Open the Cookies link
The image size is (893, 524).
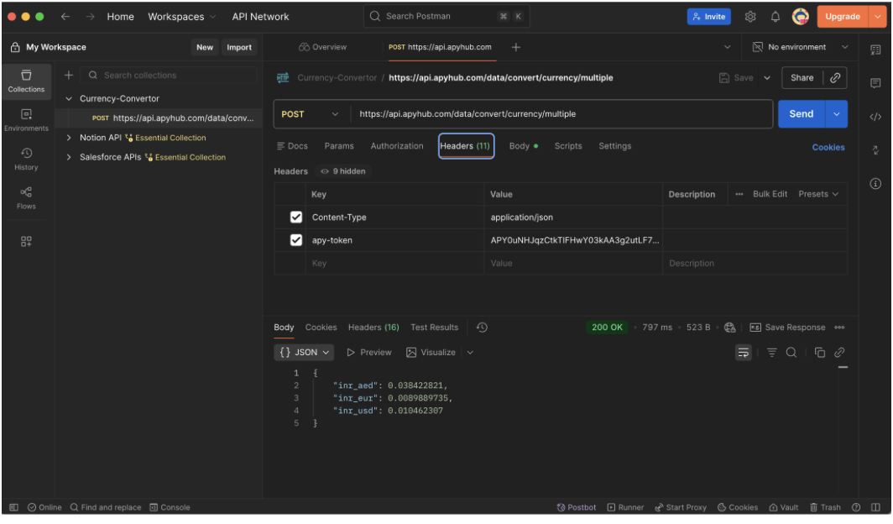click(x=828, y=148)
